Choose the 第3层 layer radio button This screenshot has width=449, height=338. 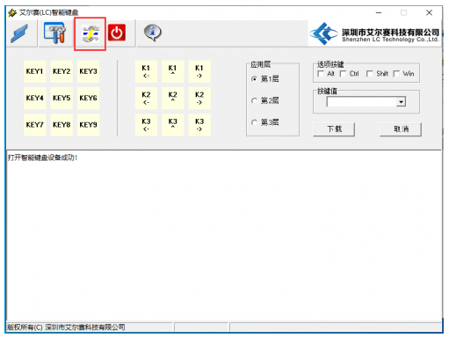(254, 122)
